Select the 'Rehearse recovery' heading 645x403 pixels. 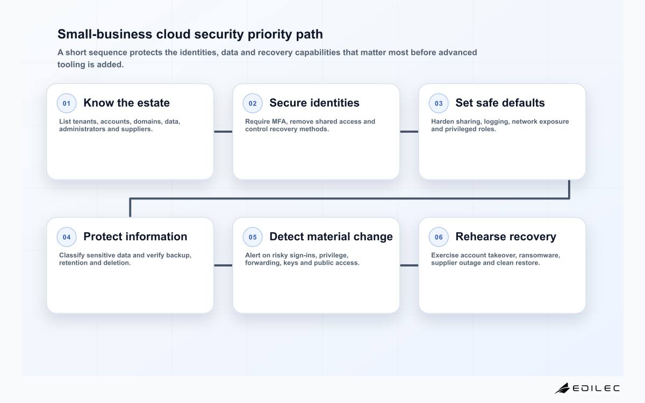click(506, 236)
